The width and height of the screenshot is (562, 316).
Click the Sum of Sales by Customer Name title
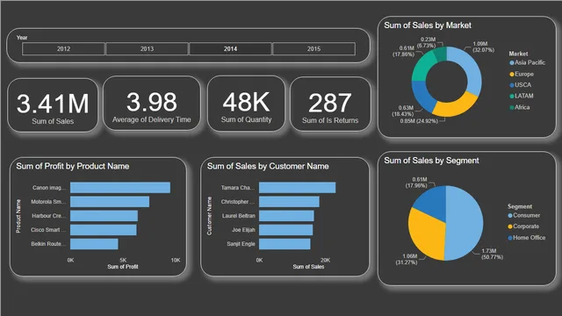[268, 166]
